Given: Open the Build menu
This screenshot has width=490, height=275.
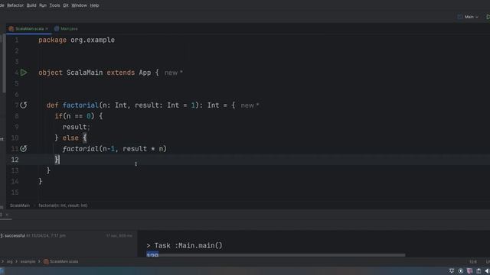Looking at the screenshot, I should (31, 5).
